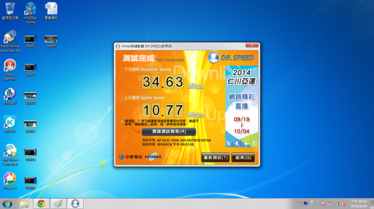
Task: Launch Nero StartSmart desktop shortcut
Action: [x=10, y=70]
